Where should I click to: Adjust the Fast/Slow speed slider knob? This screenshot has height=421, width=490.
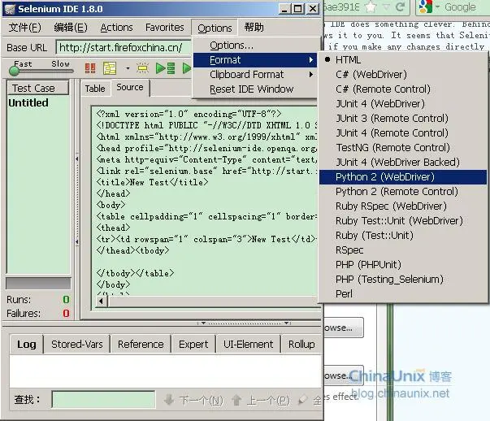[x=14, y=71]
